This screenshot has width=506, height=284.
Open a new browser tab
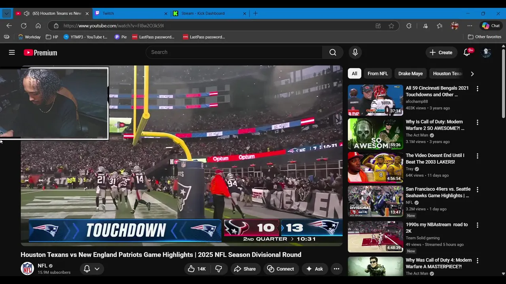255,13
